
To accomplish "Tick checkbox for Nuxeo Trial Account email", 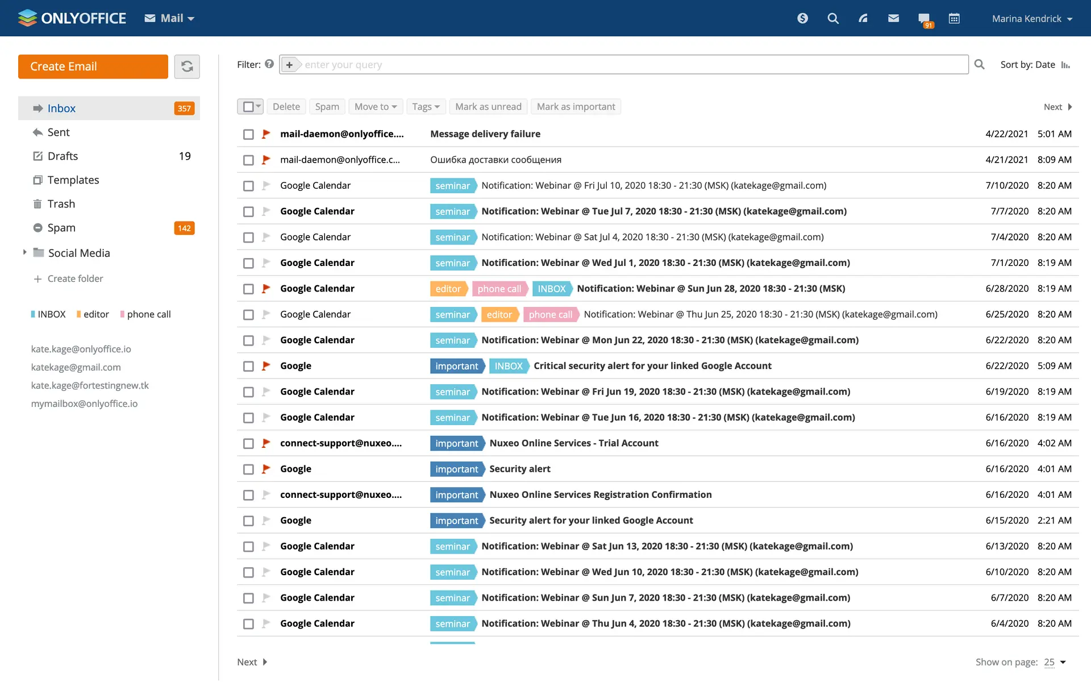I will point(248,443).
